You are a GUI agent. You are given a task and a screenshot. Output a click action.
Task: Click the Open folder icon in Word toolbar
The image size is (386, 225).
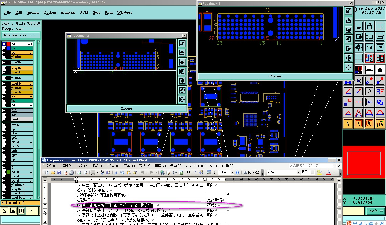pyautogui.click(x=53, y=172)
